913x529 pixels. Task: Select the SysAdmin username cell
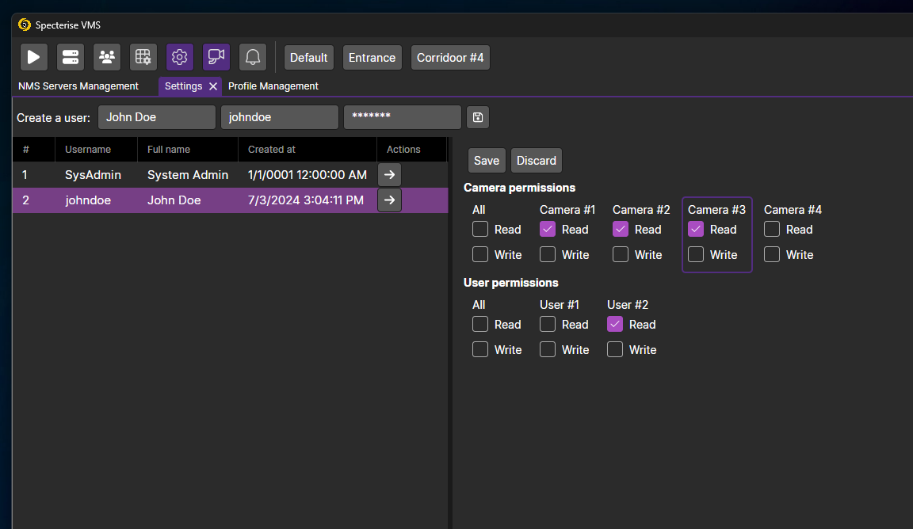pyautogui.click(x=94, y=175)
